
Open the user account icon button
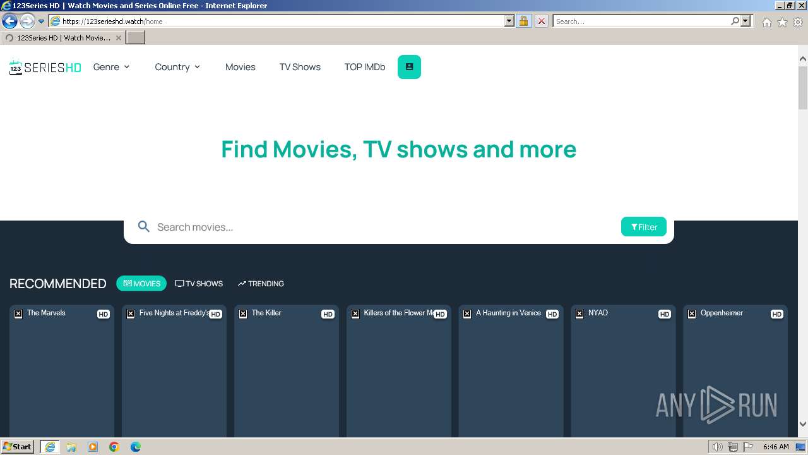(409, 67)
